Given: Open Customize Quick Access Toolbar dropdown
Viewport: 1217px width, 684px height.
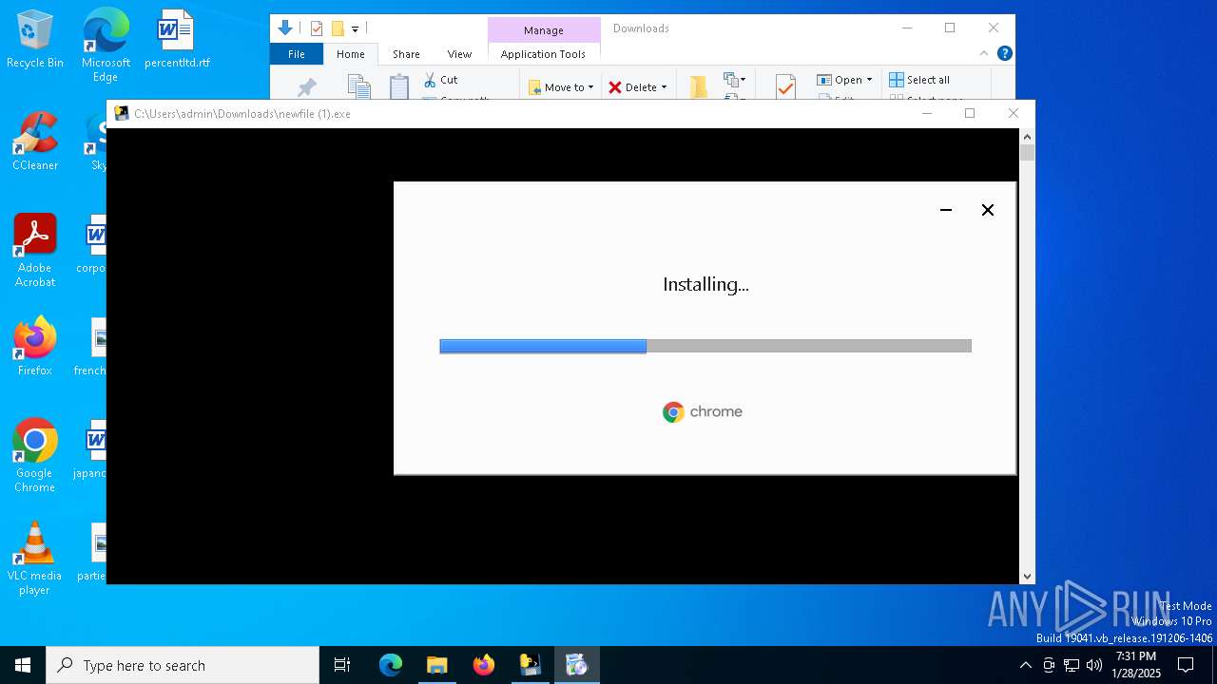Looking at the screenshot, I should 355,29.
